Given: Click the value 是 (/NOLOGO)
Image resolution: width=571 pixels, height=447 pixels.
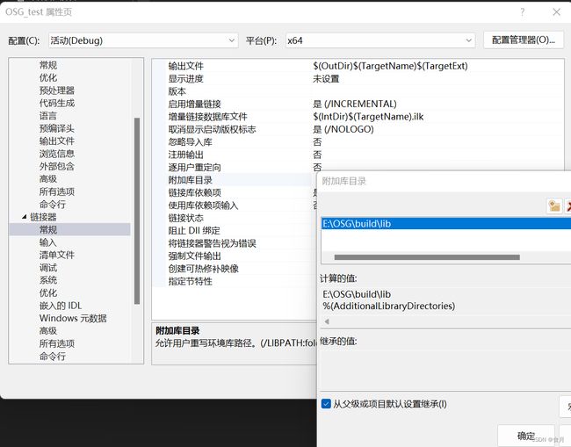Looking at the screenshot, I should click(343, 129).
